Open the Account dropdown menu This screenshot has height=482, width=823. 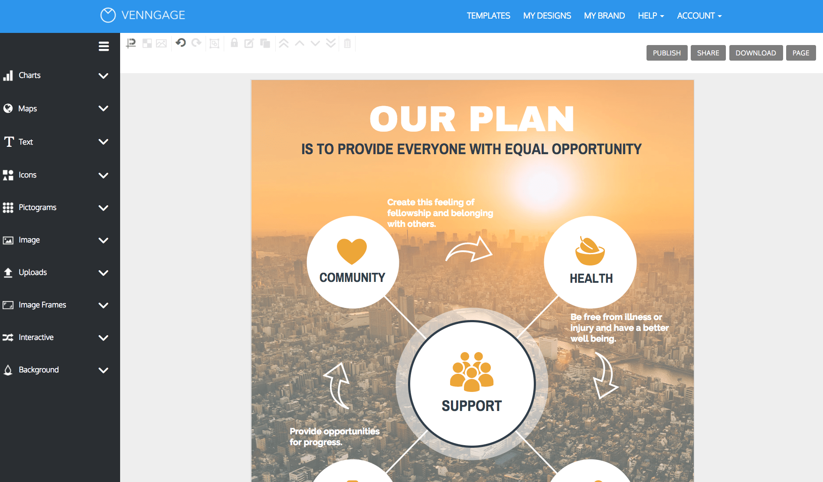coord(699,16)
